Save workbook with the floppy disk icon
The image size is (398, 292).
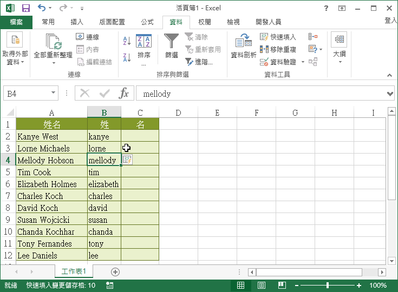pyautogui.click(x=26, y=8)
